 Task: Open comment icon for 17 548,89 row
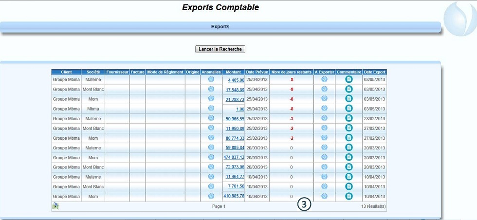(349, 89)
